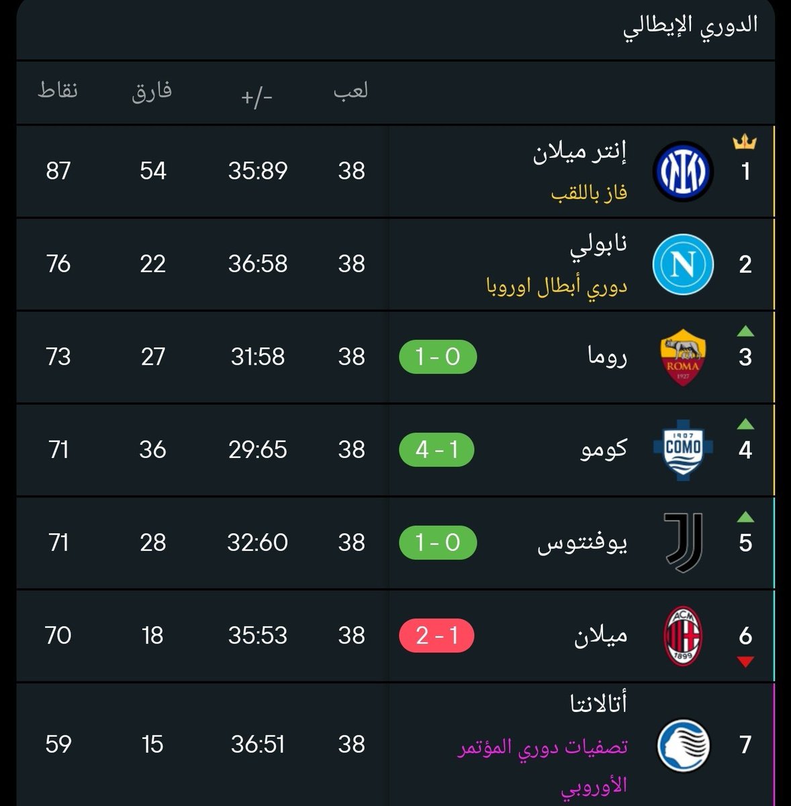
Task: Open the Como 1907 club logo
Action: coord(683,450)
